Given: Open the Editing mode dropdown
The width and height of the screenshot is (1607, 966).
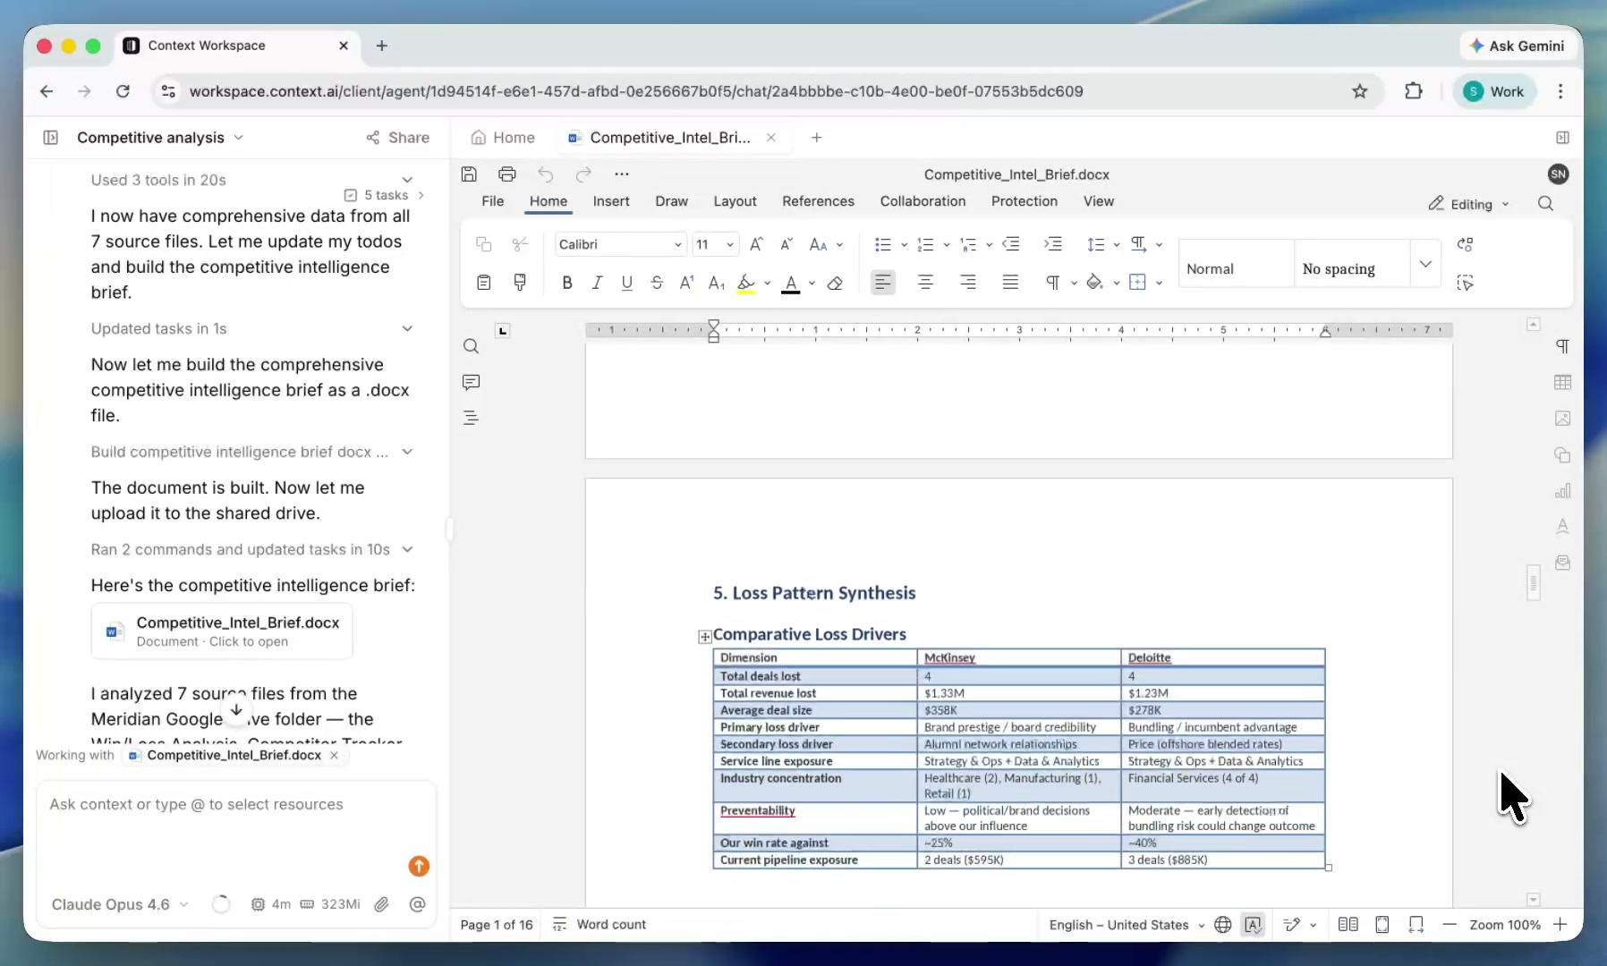Looking at the screenshot, I should 1468,204.
